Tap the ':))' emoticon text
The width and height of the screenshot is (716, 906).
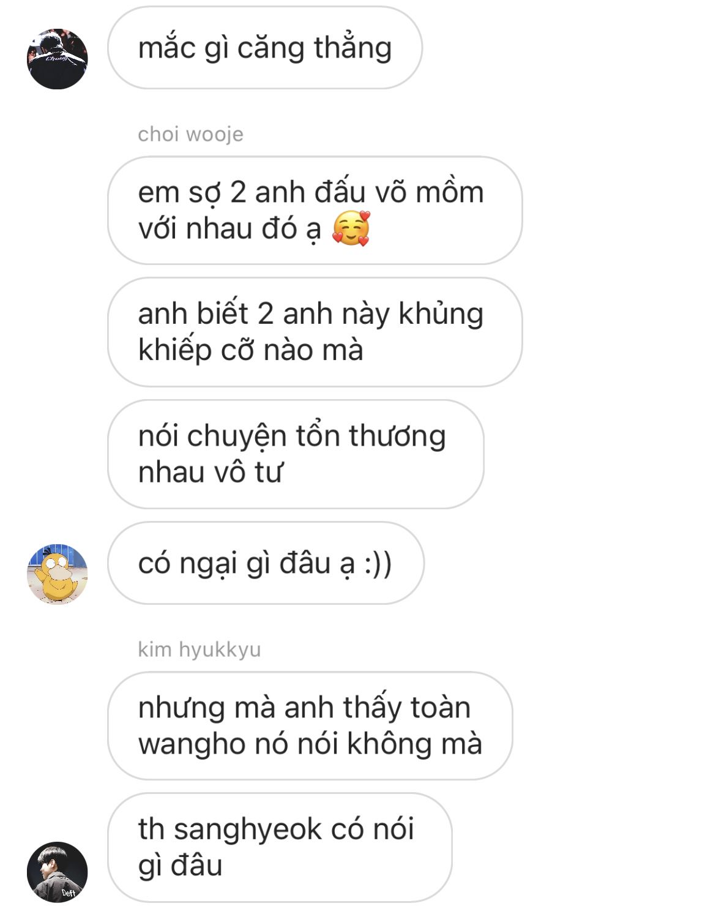pos(378,563)
